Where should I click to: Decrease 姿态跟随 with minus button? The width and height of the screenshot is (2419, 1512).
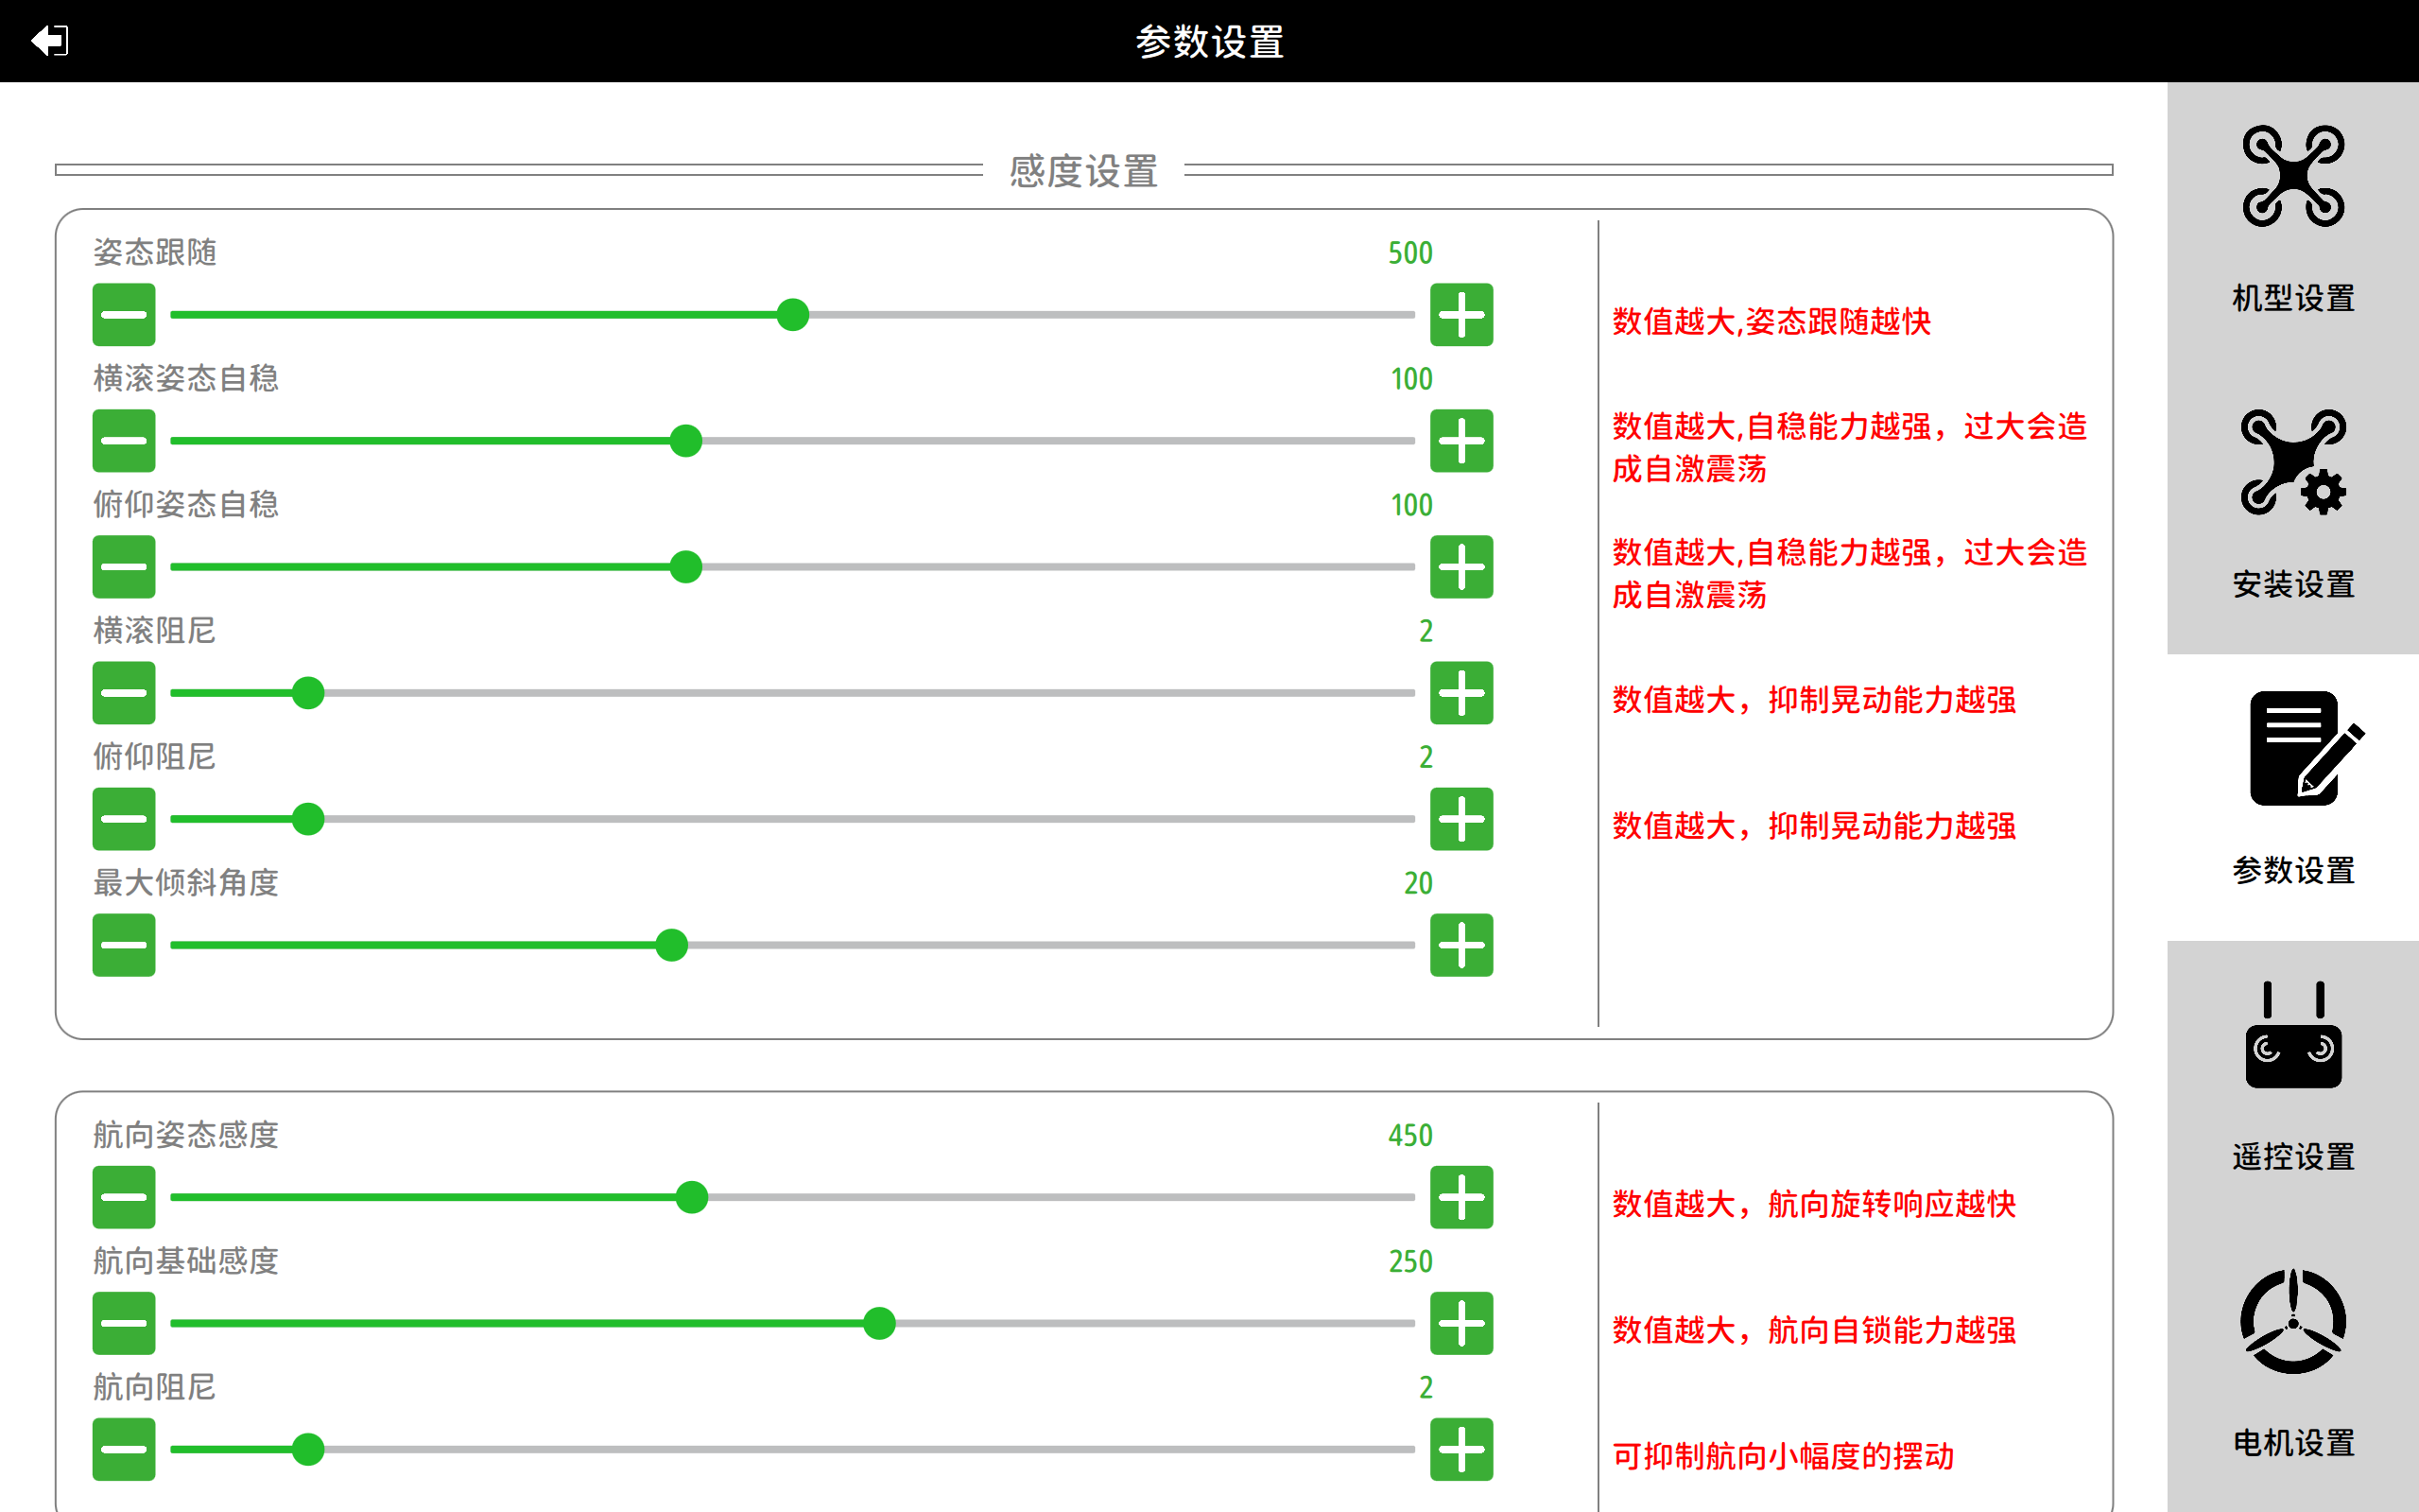(124, 315)
